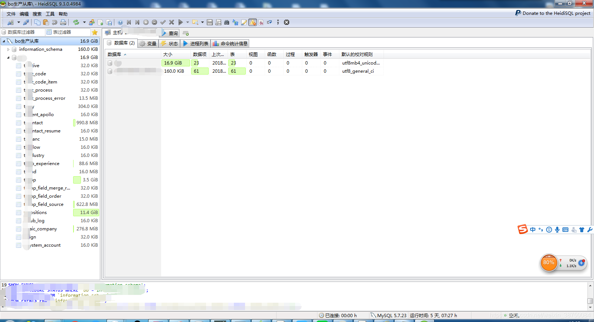This screenshot has height=322, width=594.
Task: Select the information_schema tree item
Action: [40, 49]
